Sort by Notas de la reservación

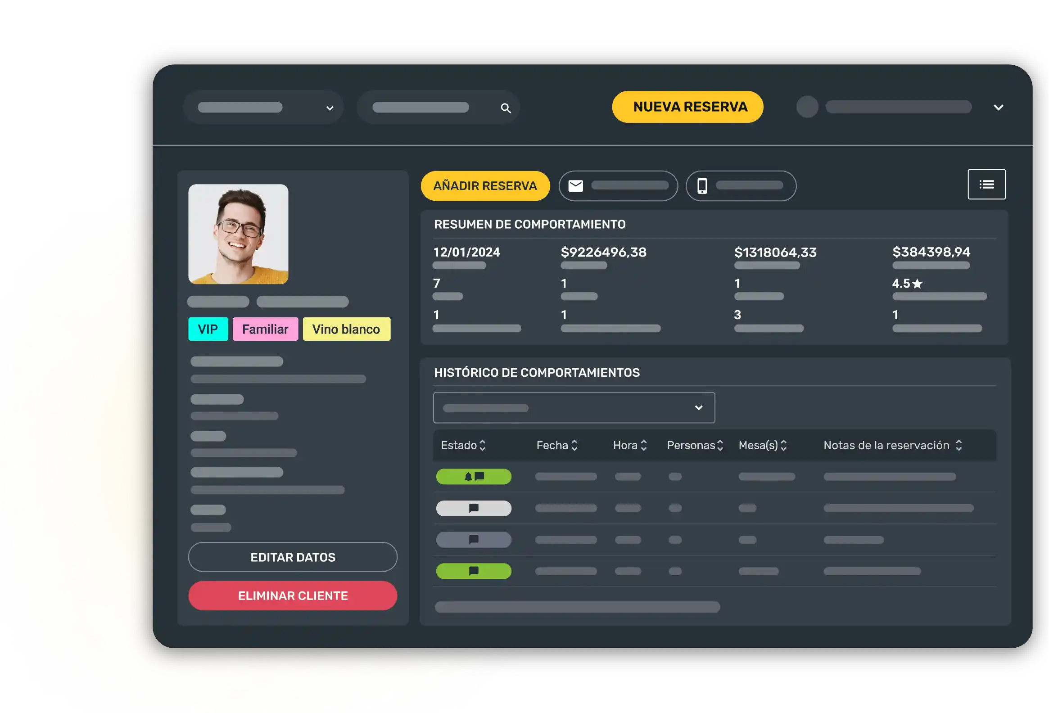[x=959, y=445]
